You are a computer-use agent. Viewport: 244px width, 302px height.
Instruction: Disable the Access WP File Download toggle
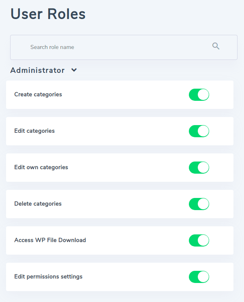(199, 240)
